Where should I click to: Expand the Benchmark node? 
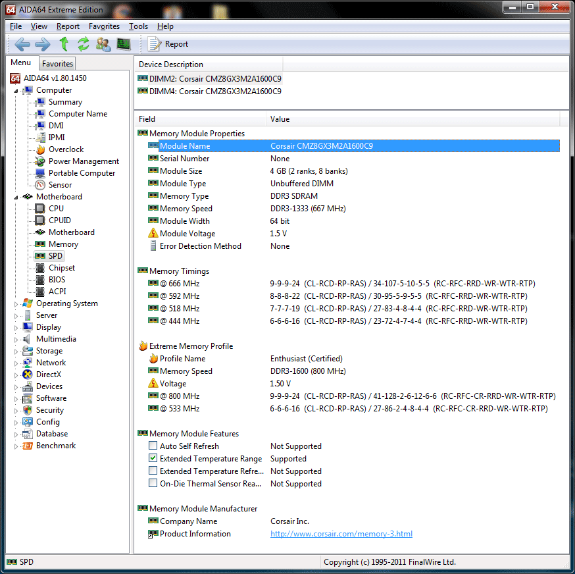pos(16,446)
